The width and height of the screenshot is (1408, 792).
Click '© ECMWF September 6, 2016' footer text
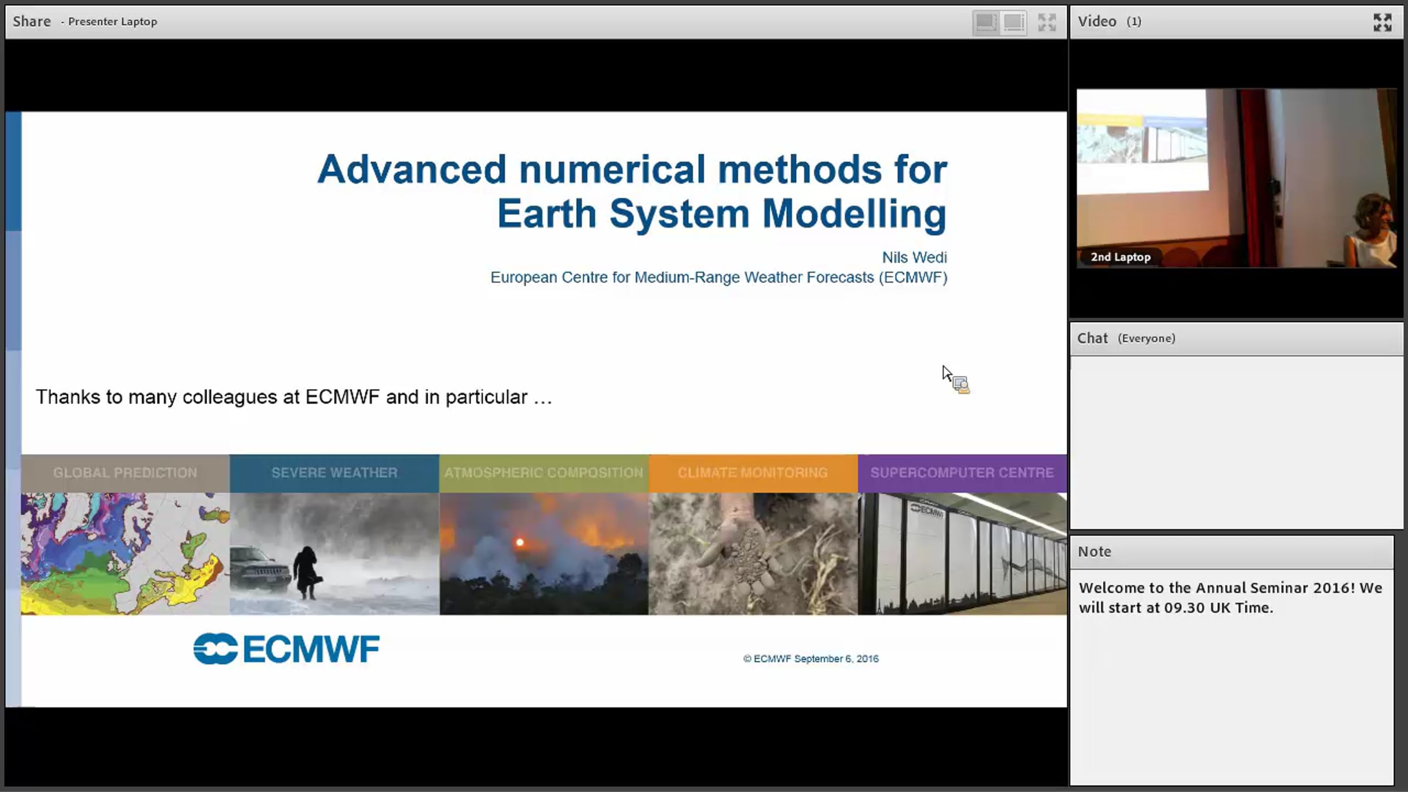[811, 659]
